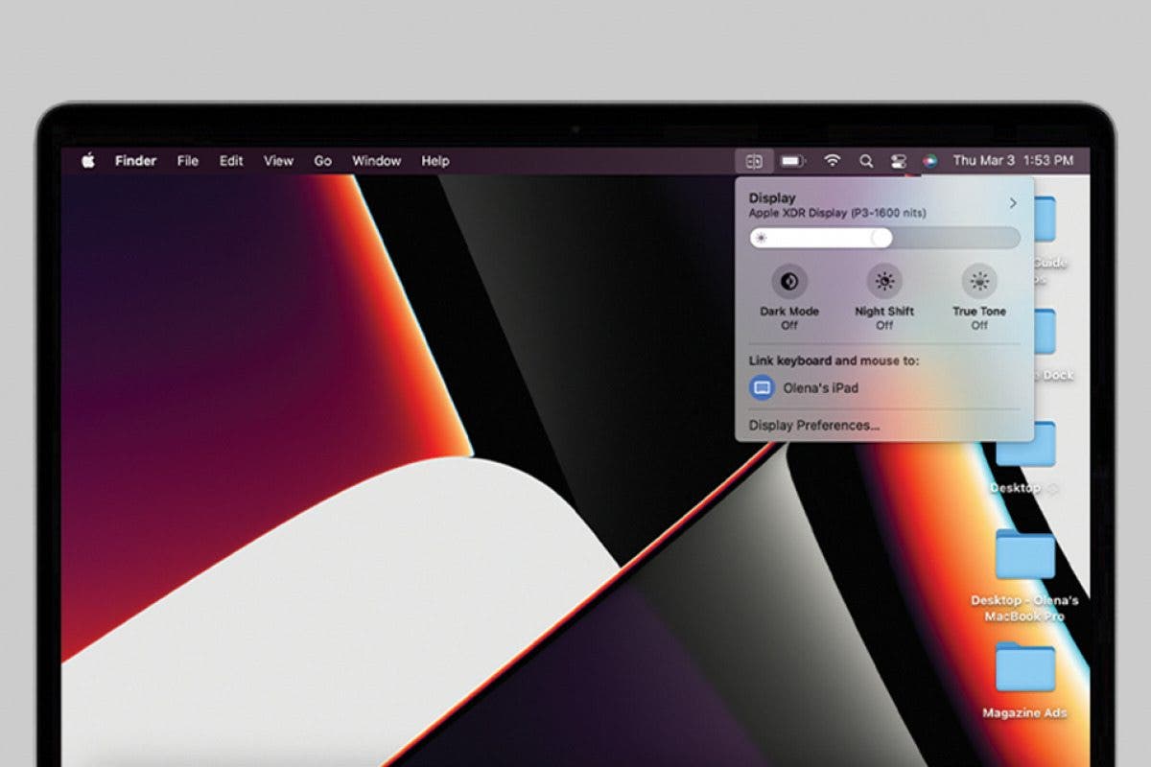The width and height of the screenshot is (1151, 767).
Task: Expand Display settings with the chevron
Action: point(1014,203)
